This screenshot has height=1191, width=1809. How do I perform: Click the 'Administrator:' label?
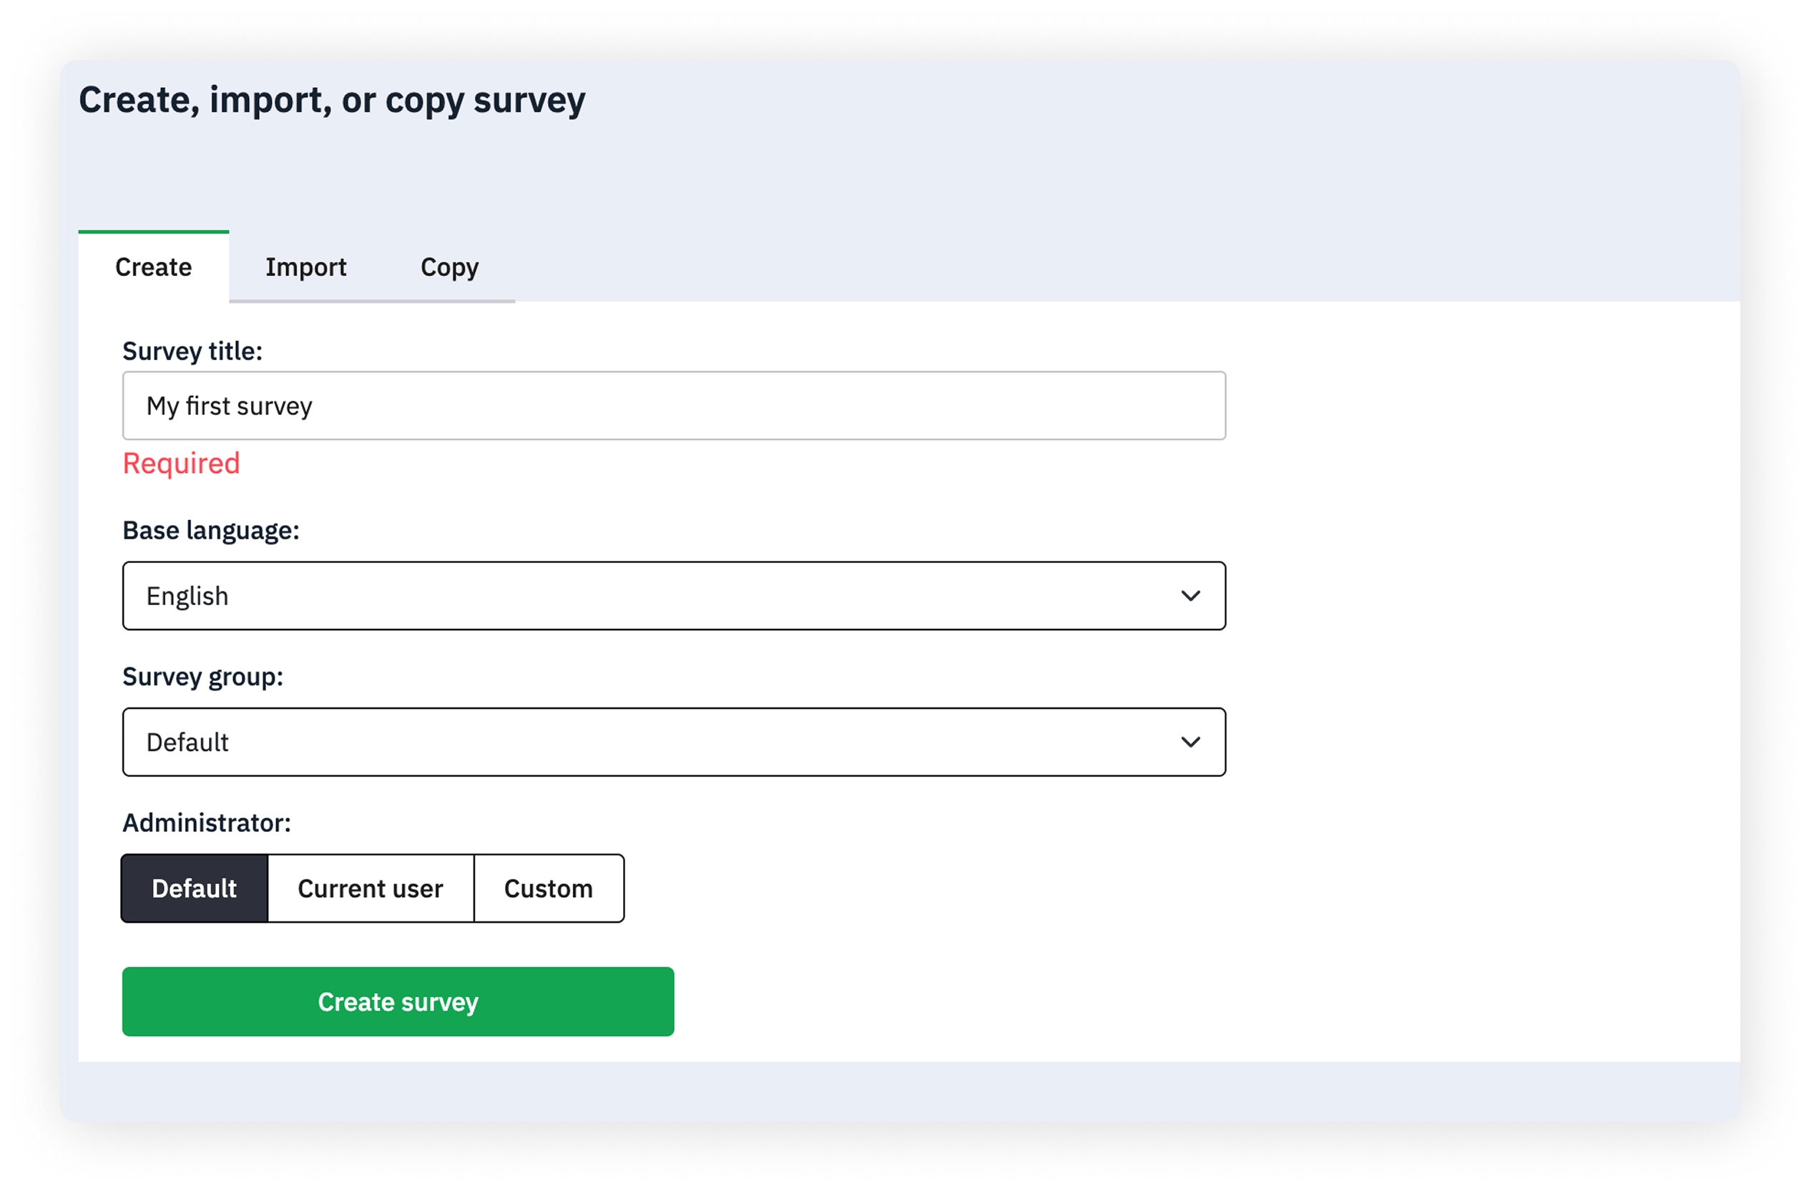pos(207,823)
